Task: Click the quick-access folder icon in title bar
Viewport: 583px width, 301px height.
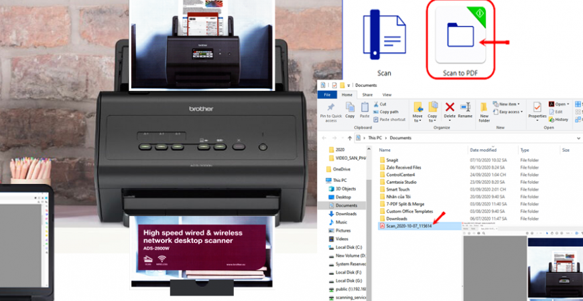Action: coord(342,85)
